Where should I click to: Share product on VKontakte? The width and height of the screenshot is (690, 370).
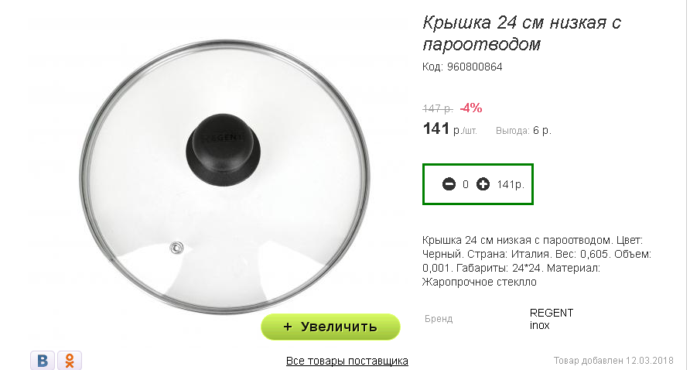tap(43, 360)
